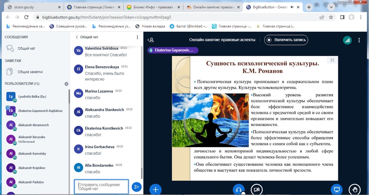Select user Aleksandr Abramovich in list
The width and height of the screenshot is (369, 195).
[x=34, y=125]
